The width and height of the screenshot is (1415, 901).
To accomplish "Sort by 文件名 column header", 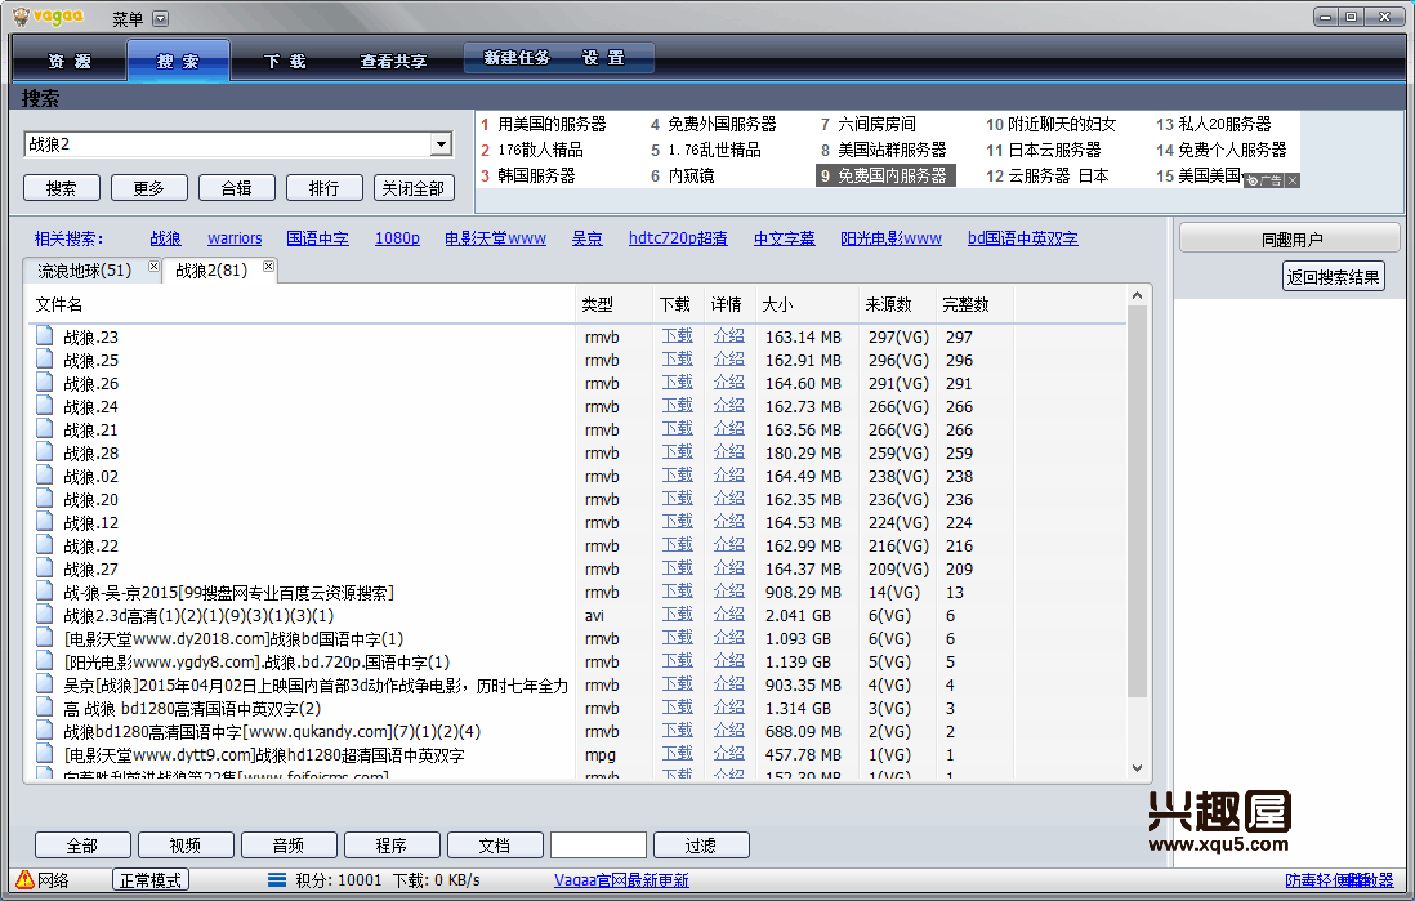I will point(301,304).
